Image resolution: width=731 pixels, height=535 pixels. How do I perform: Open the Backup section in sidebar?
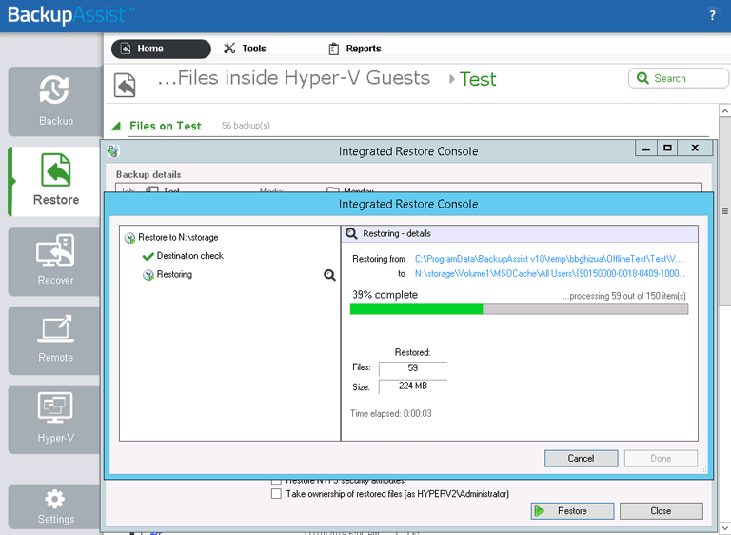point(55,101)
